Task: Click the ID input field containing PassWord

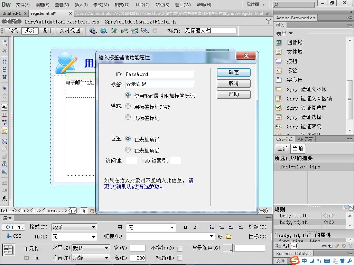Action: point(160,75)
